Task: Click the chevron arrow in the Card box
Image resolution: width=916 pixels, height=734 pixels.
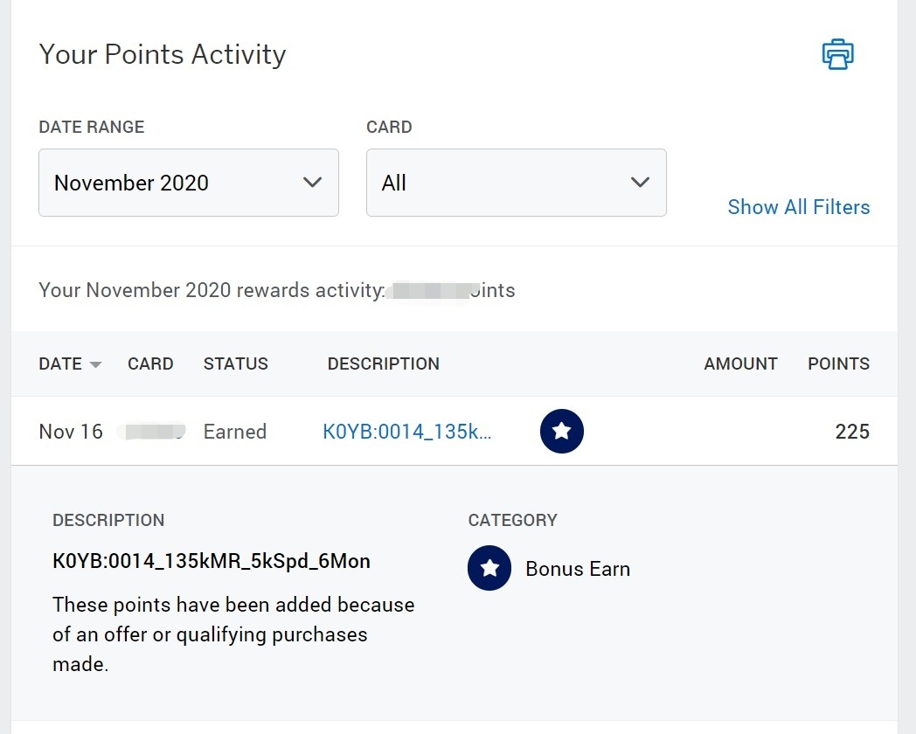Action: 640,183
